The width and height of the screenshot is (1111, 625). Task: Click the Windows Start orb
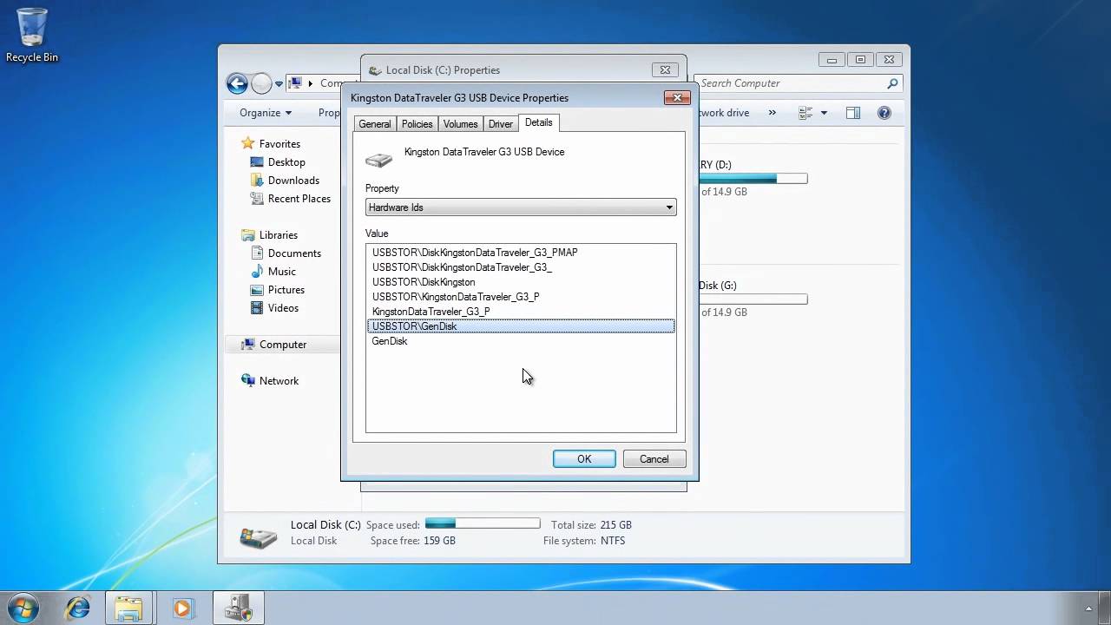tap(22, 608)
